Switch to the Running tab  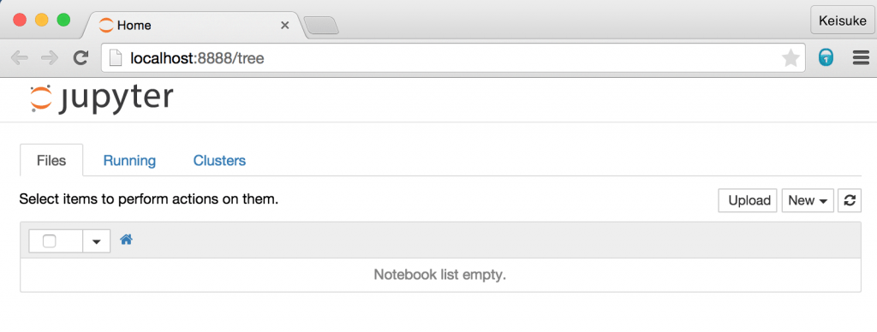coord(130,160)
